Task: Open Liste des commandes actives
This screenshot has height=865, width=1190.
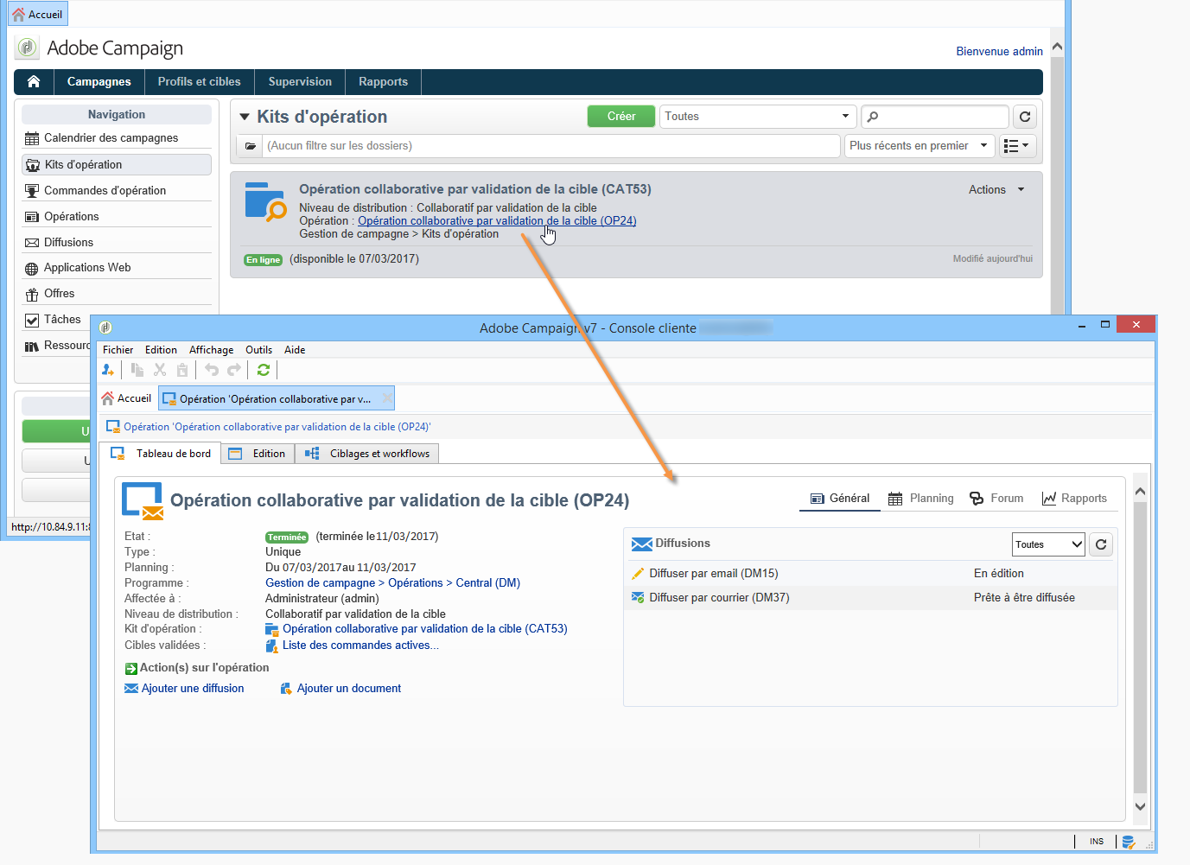Action: click(360, 646)
